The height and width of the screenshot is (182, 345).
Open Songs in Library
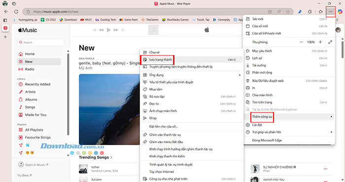(x=39, y=107)
